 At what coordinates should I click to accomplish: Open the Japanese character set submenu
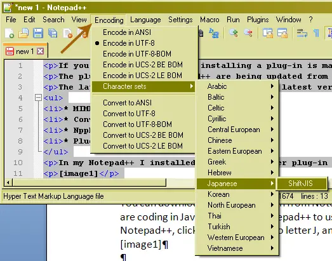tap(237, 184)
